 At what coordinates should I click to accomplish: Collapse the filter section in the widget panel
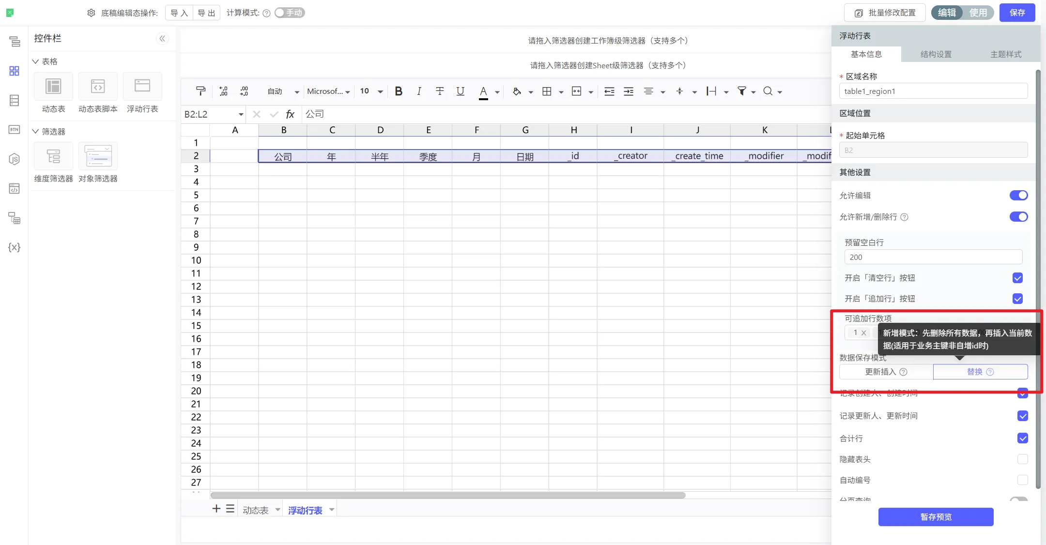click(35, 131)
